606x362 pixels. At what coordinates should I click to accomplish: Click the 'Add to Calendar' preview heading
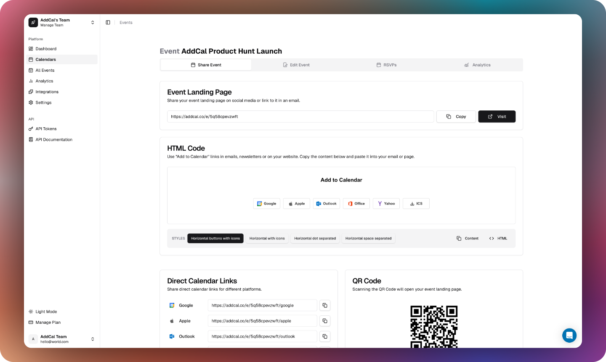coord(341,180)
